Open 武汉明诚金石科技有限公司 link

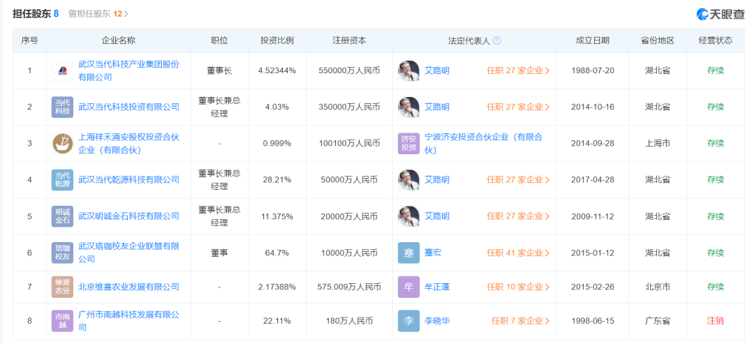coord(128,216)
